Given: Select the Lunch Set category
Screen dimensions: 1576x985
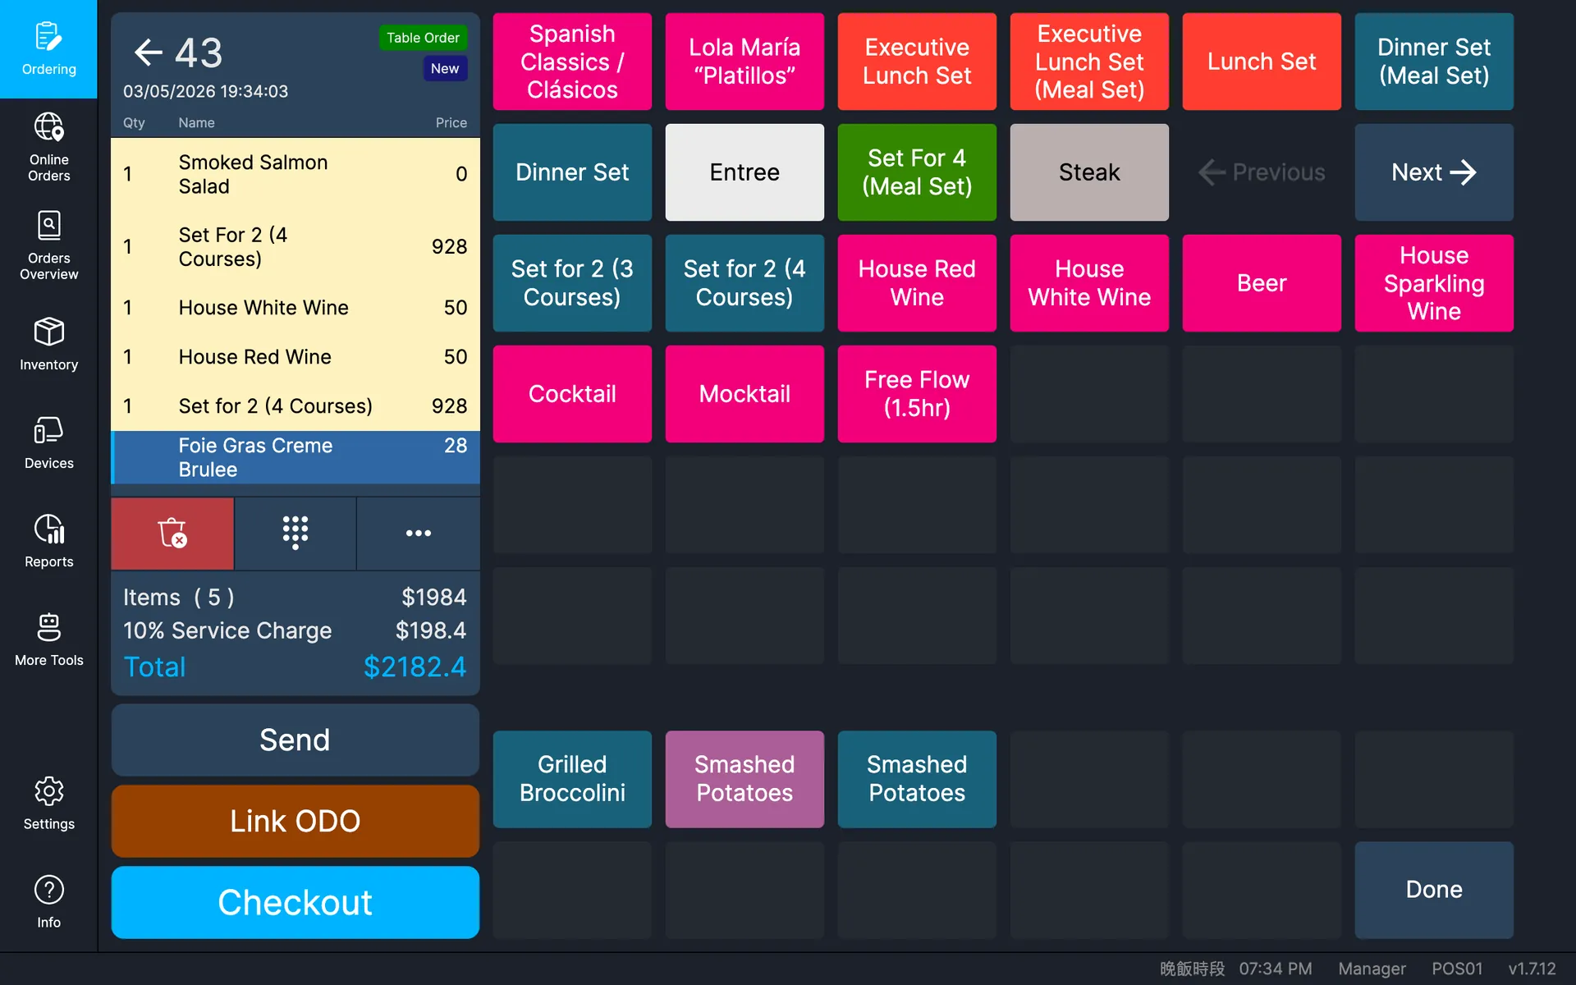Looking at the screenshot, I should [1262, 62].
